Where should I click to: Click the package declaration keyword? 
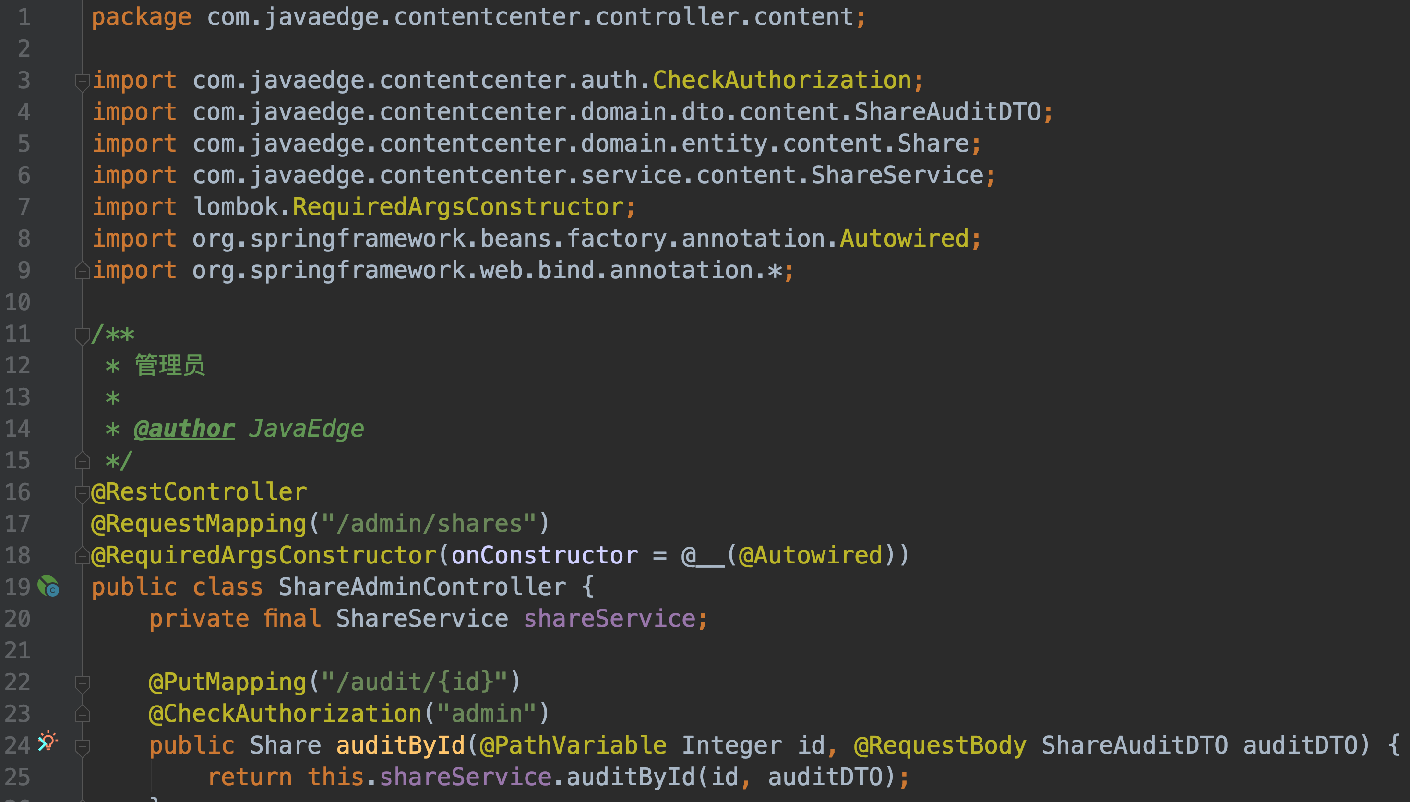(x=142, y=18)
